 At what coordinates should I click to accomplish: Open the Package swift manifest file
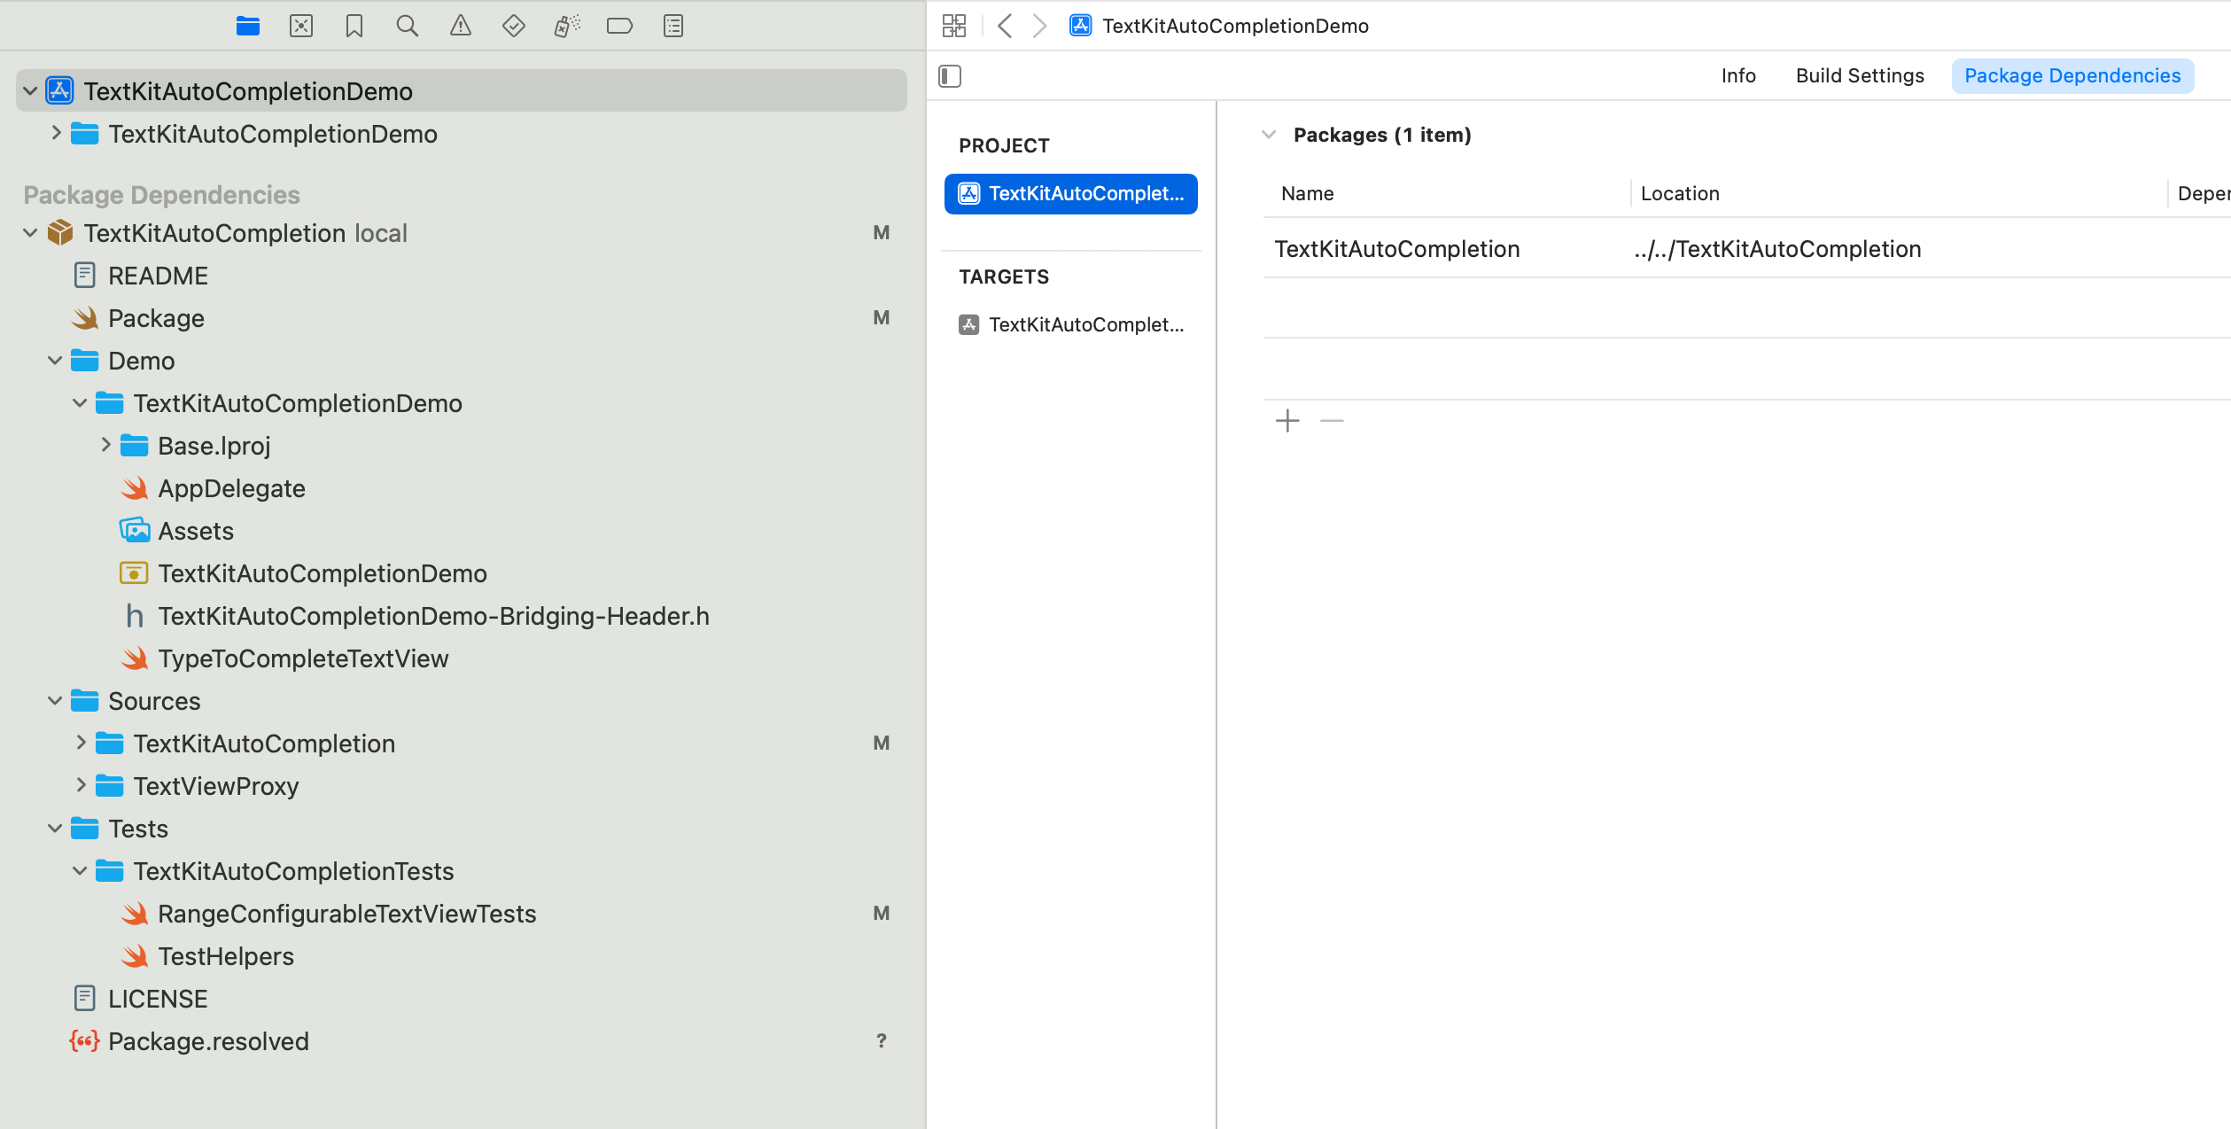tap(156, 318)
